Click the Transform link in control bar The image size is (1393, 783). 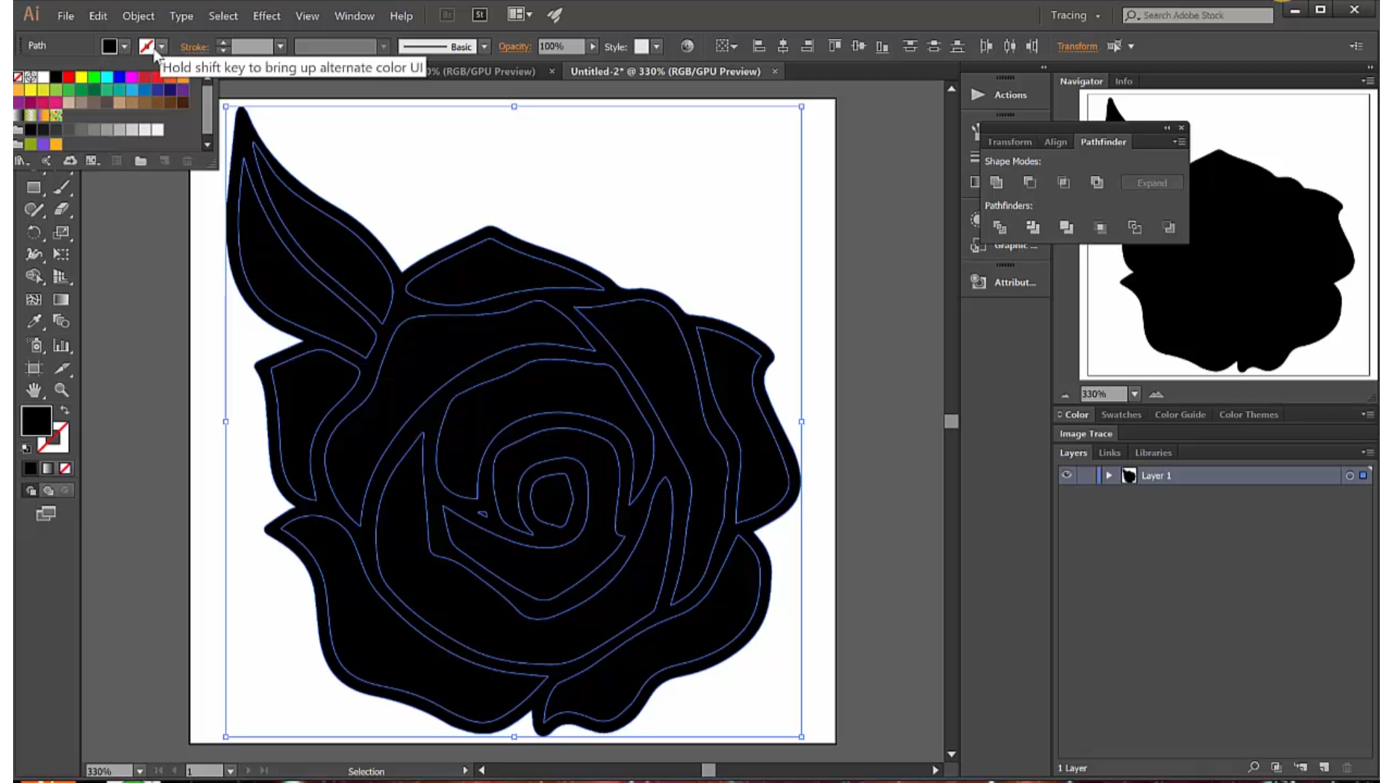point(1077,46)
